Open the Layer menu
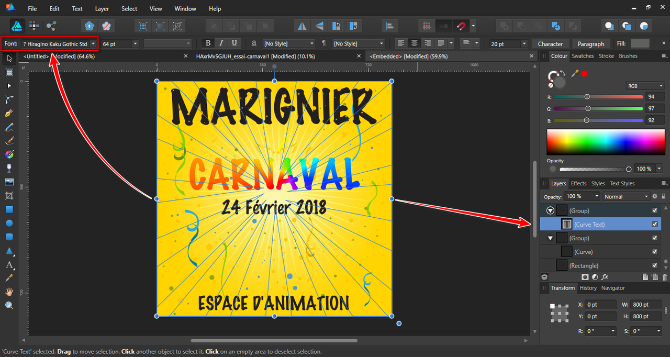Viewport: 670px width, 357px height. coord(102,9)
